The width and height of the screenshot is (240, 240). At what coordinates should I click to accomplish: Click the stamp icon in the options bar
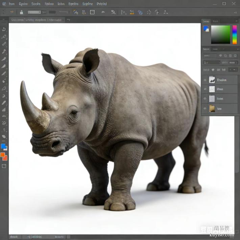22,12
